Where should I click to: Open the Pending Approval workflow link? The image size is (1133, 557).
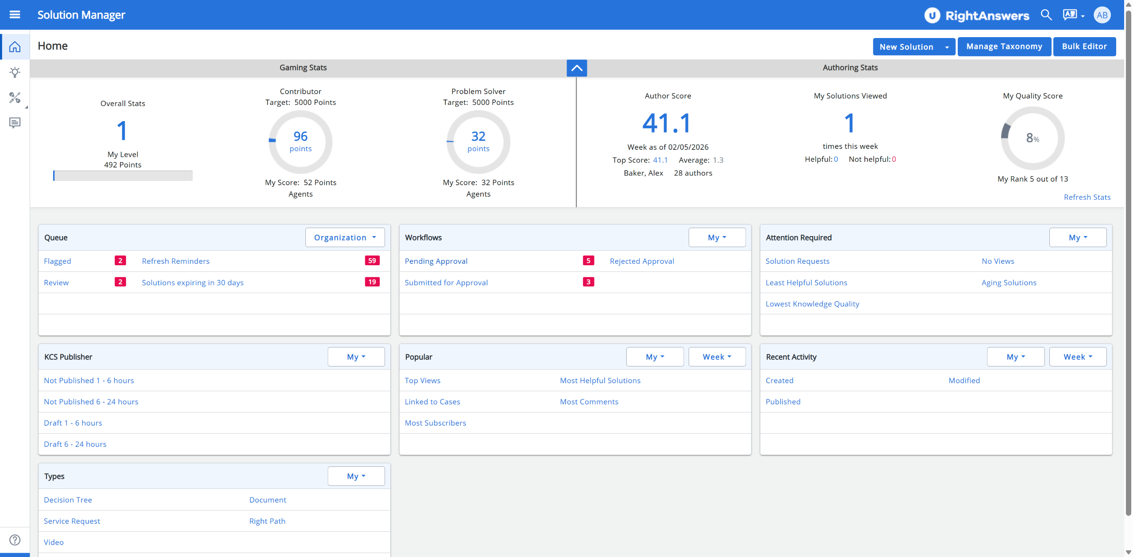point(436,261)
